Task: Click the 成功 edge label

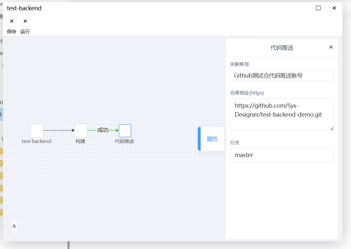Action: (x=102, y=130)
